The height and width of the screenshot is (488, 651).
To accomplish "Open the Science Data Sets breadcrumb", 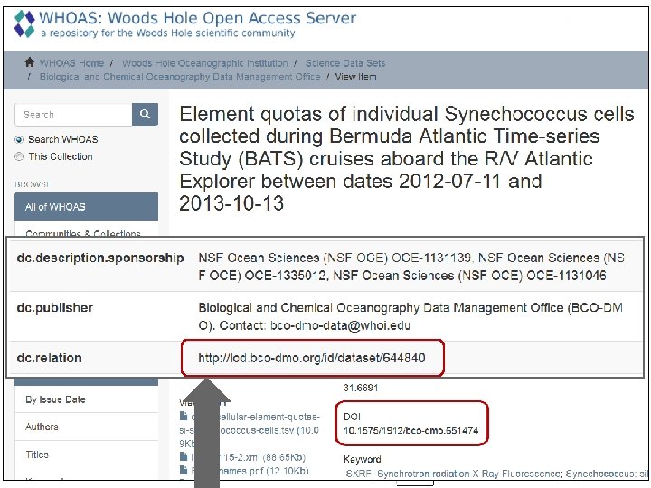I will coord(345,63).
